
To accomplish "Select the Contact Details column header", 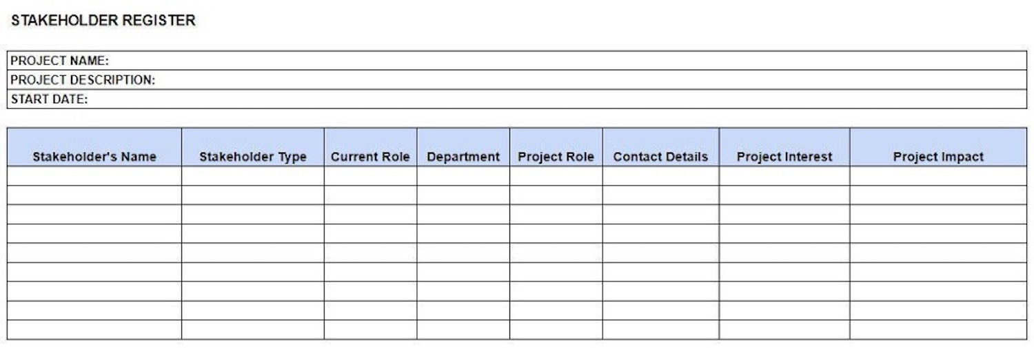I will point(660,156).
